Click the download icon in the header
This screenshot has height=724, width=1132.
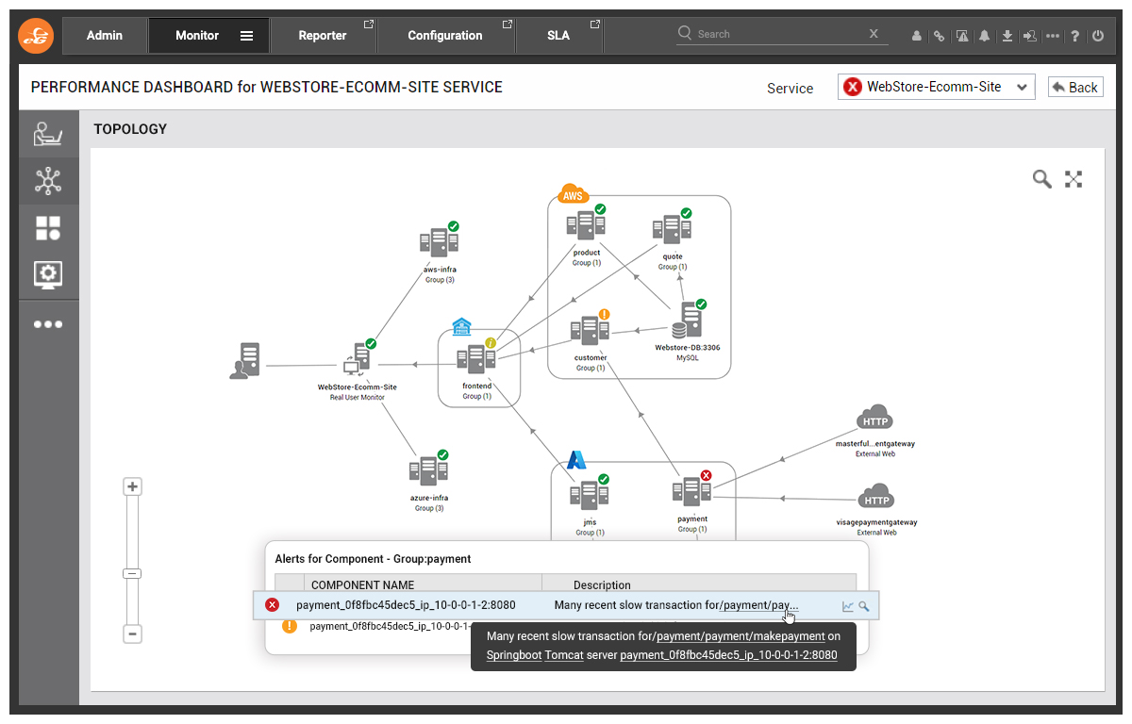pos(1007,36)
